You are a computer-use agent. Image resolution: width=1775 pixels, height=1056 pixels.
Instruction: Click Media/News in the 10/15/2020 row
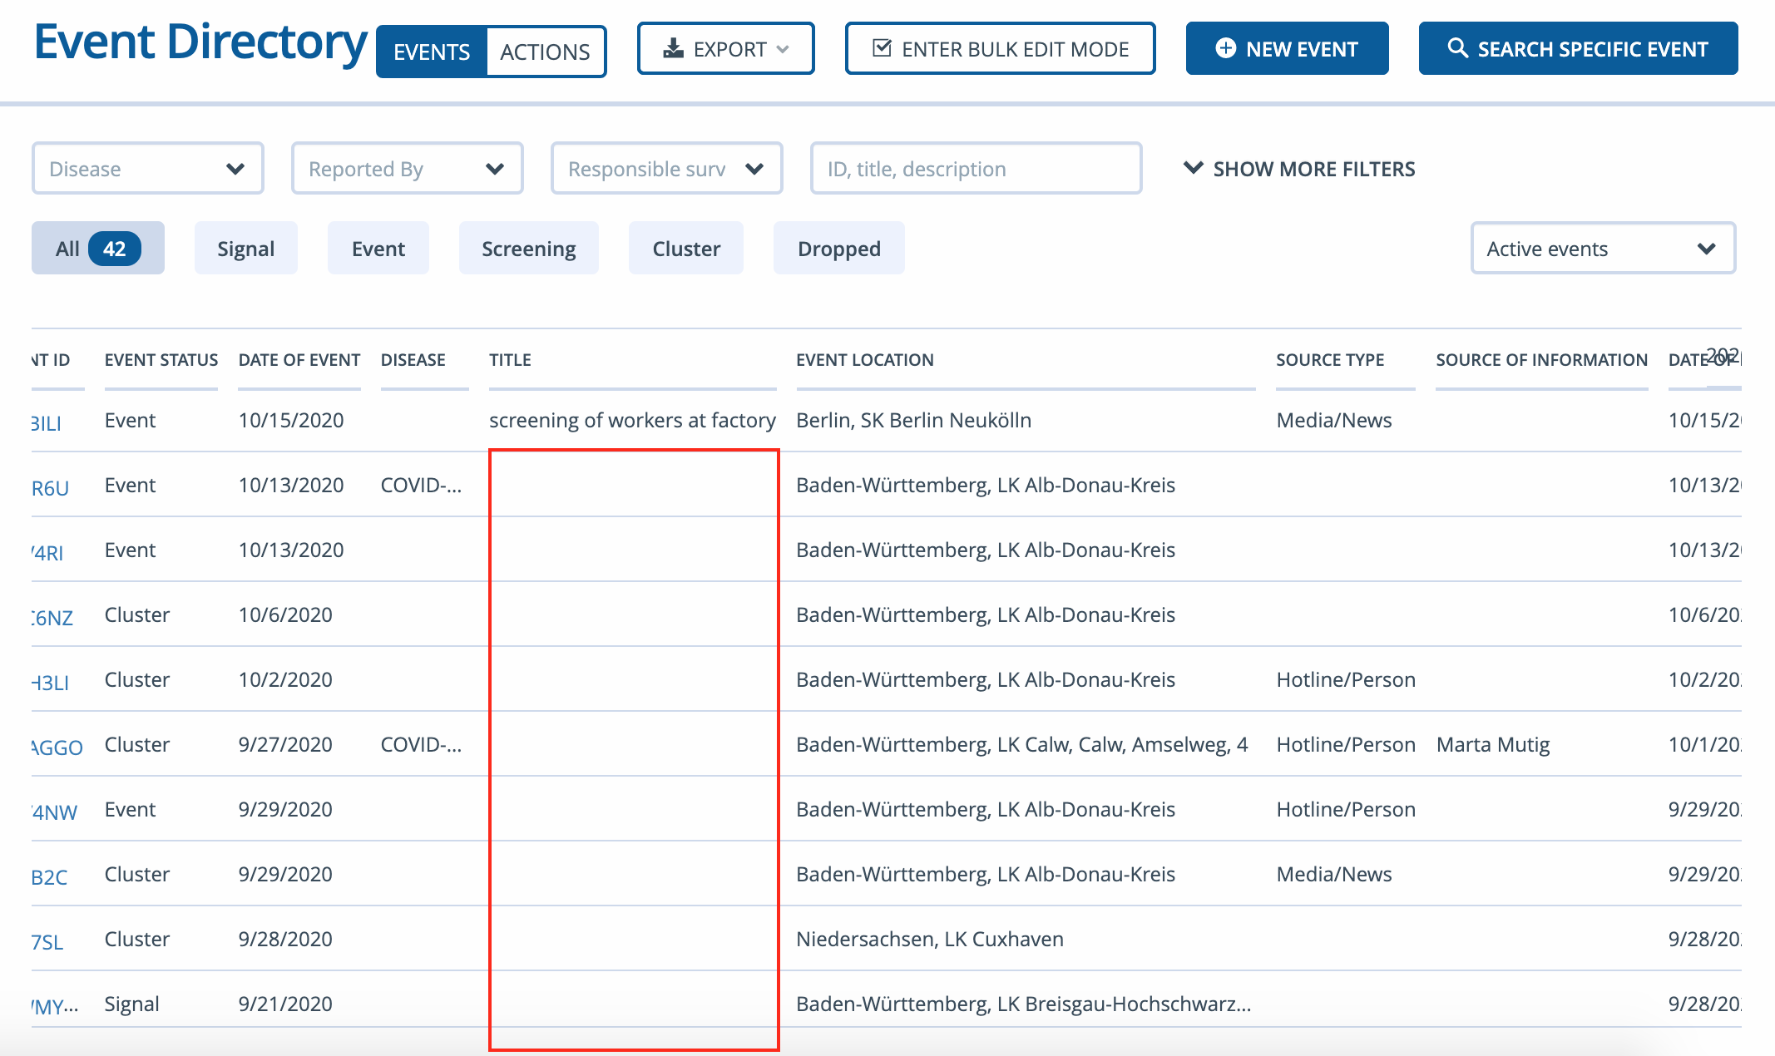[x=1333, y=420]
